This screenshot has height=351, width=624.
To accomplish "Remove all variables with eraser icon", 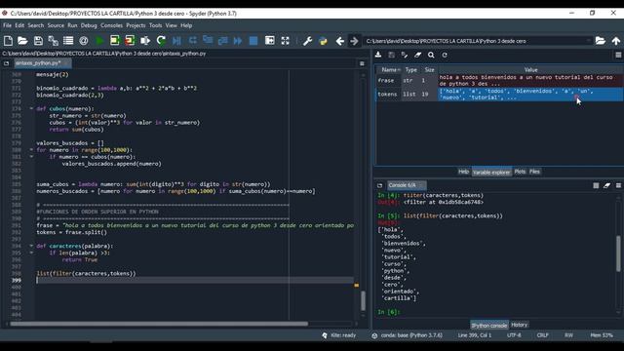I will (418, 55).
